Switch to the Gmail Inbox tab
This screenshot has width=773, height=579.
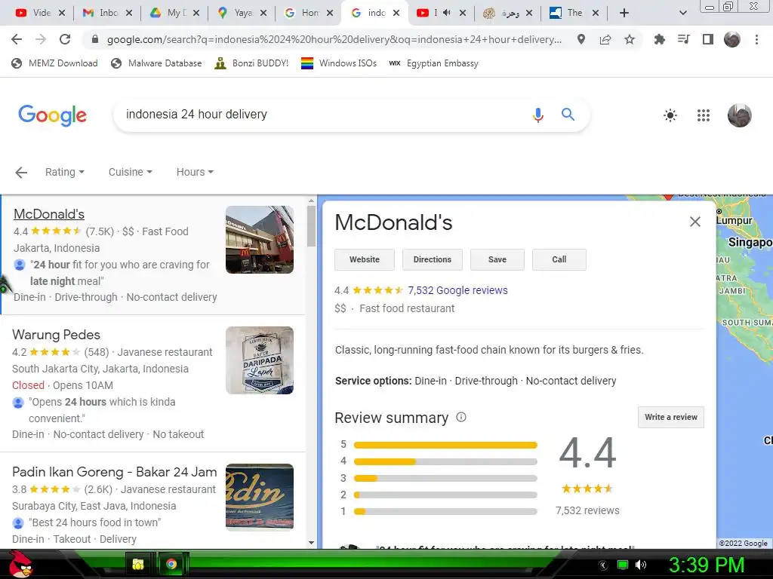(107, 13)
